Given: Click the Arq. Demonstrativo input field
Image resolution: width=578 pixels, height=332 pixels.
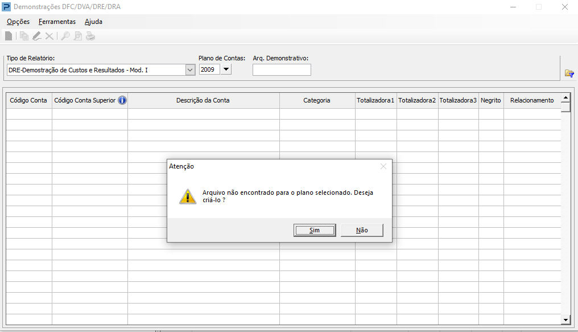Looking at the screenshot, I should (x=282, y=69).
